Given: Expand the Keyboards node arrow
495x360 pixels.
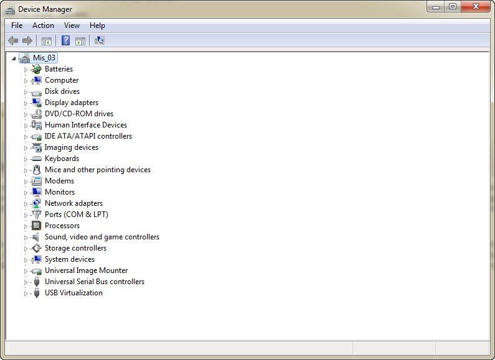Looking at the screenshot, I should (x=26, y=159).
